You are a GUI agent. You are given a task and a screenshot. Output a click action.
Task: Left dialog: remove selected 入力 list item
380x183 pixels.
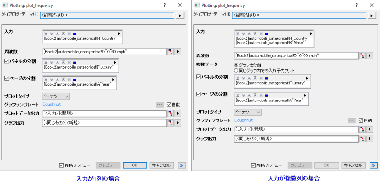69,34
